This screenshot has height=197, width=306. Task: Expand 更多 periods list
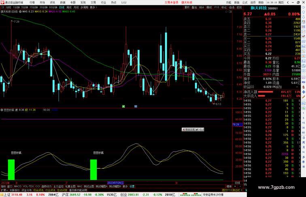click(93, 7)
